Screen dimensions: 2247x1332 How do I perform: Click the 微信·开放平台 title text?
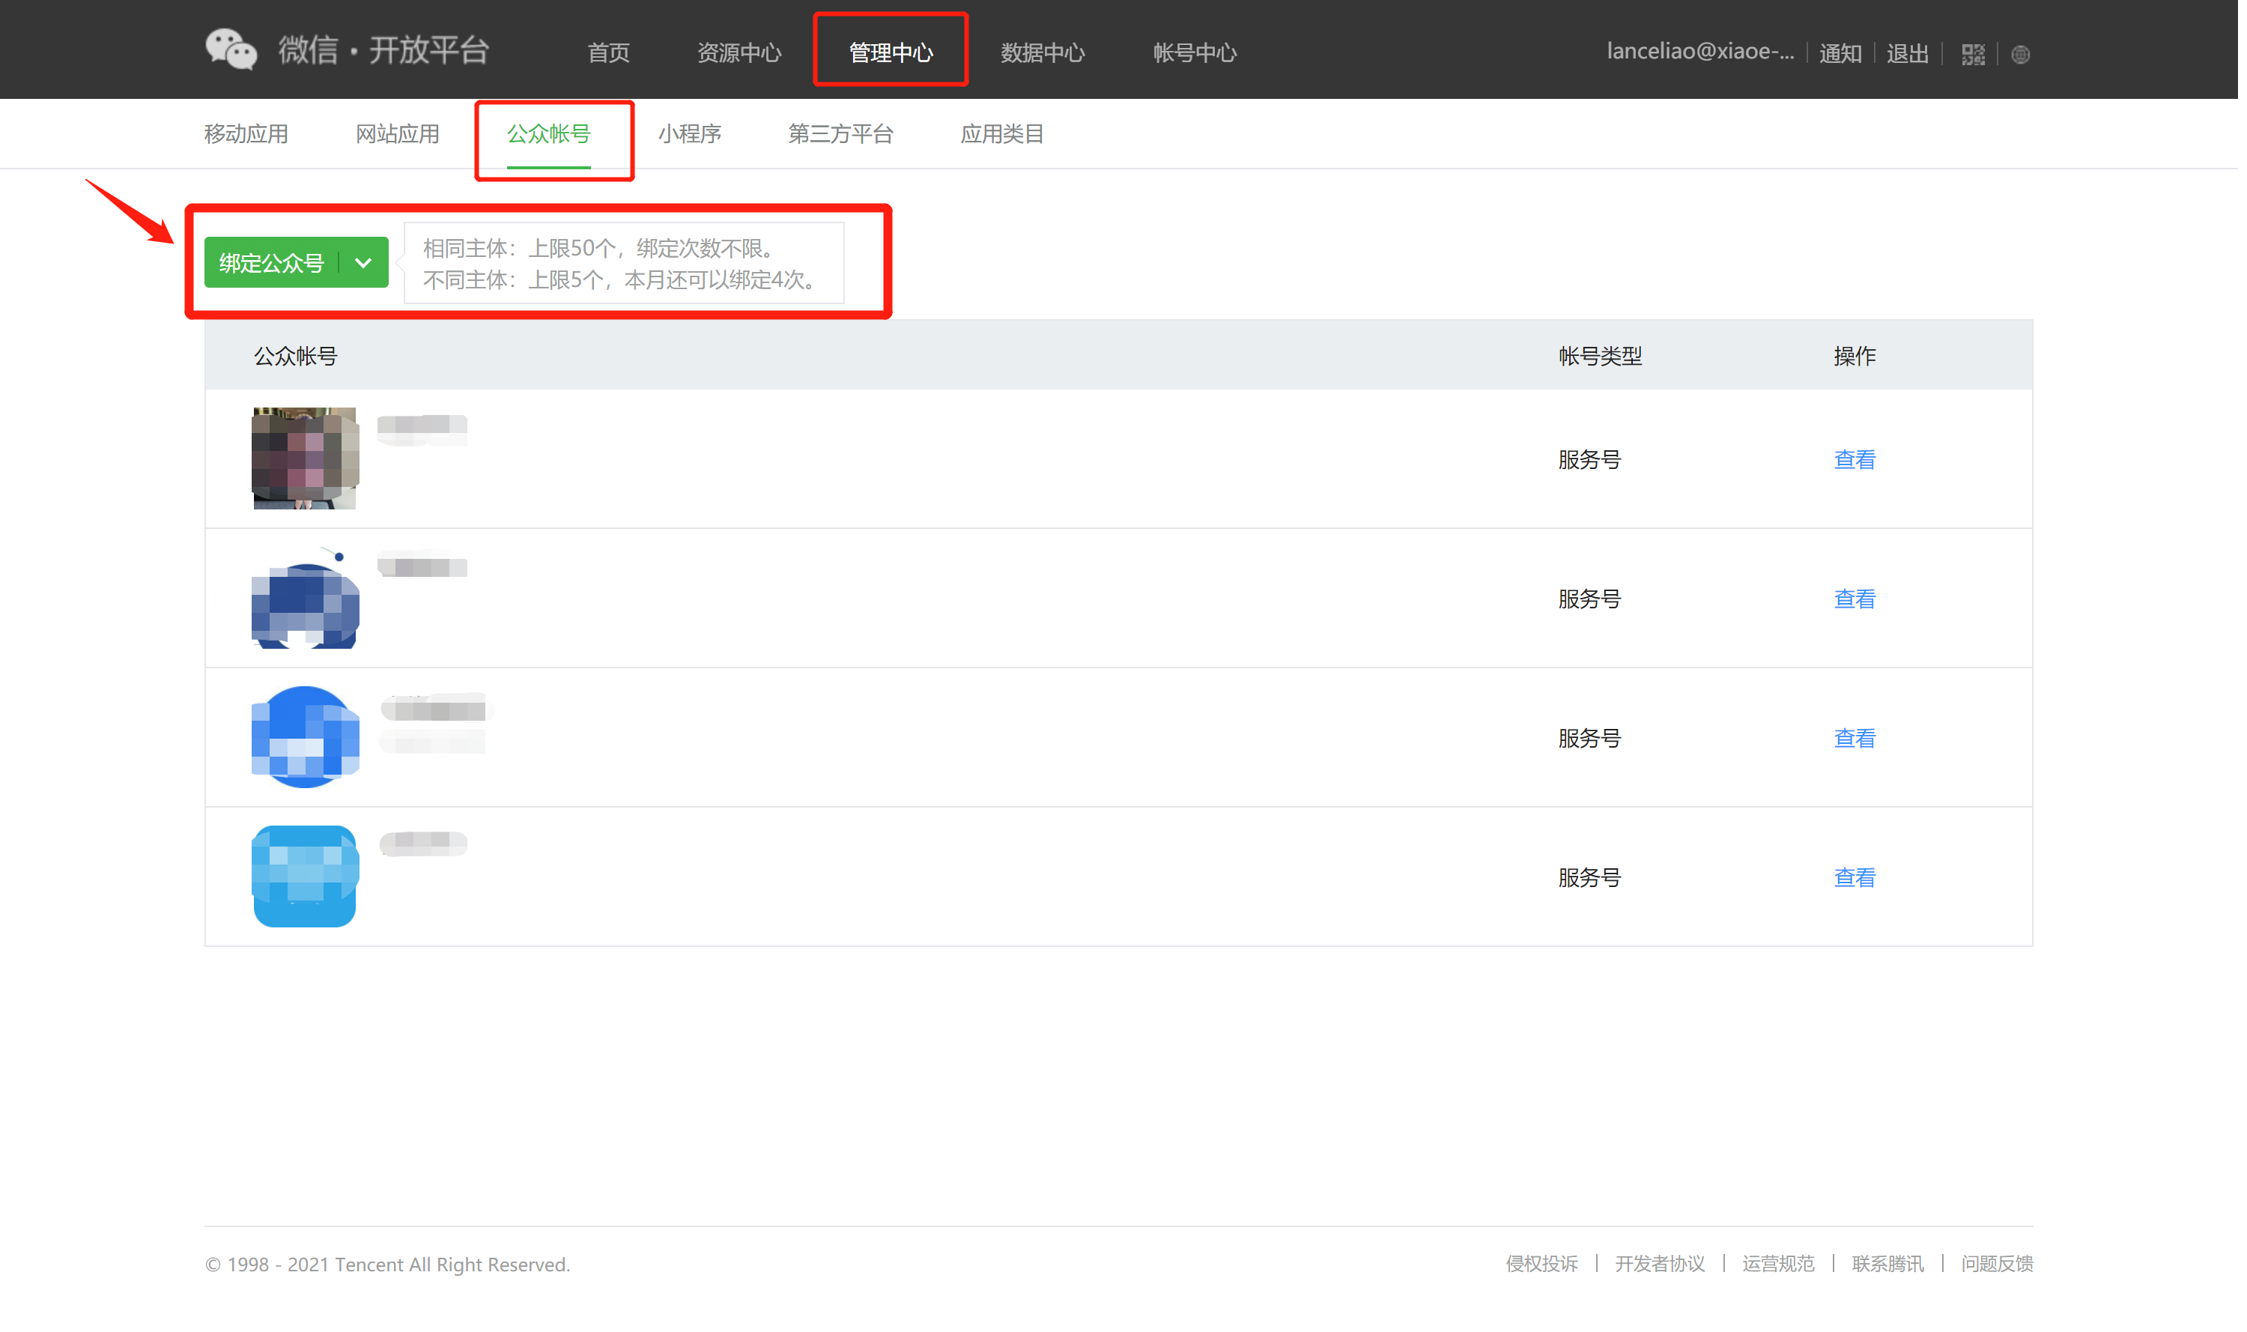385,50
